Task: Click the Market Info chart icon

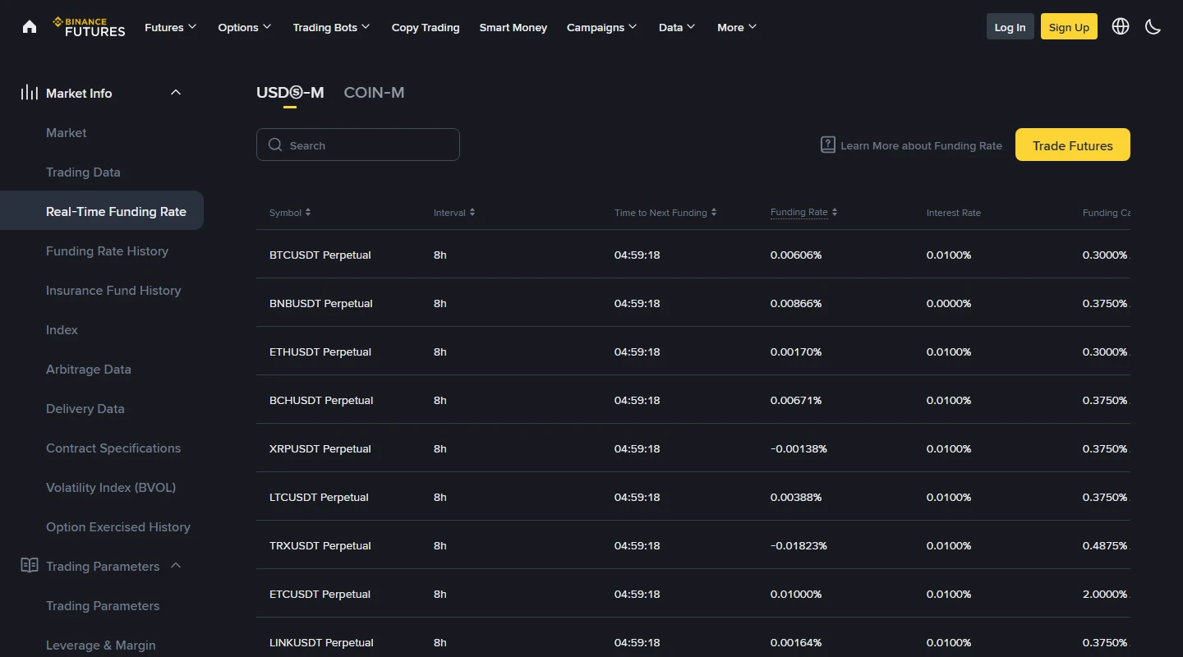Action: (30, 93)
